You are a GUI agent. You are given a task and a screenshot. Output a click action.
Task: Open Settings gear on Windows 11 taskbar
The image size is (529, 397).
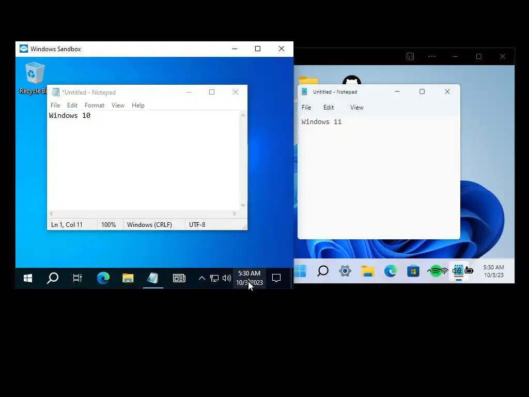345,271
